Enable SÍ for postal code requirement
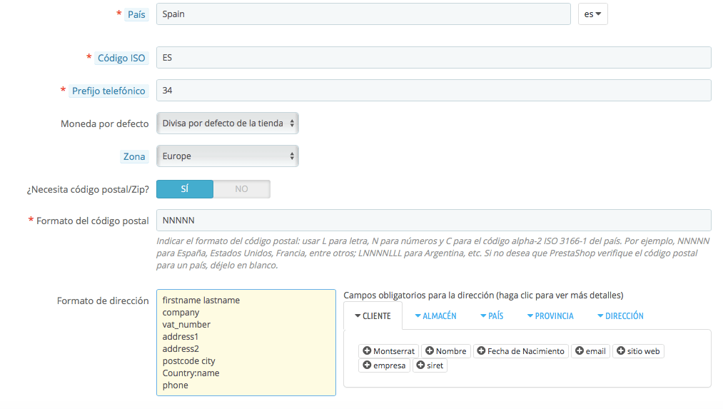The image size is (723, 409). (185, 189)
